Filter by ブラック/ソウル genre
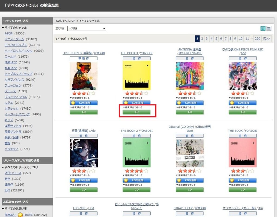277x217 pixels. click(x=16, y=97)
